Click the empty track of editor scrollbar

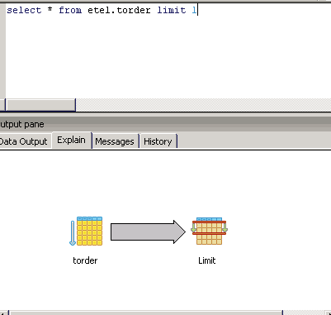203,105
